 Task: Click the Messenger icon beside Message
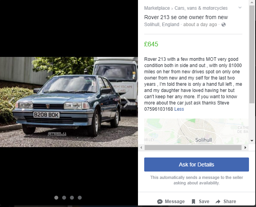pyautogui.click(x=160, y=202)
